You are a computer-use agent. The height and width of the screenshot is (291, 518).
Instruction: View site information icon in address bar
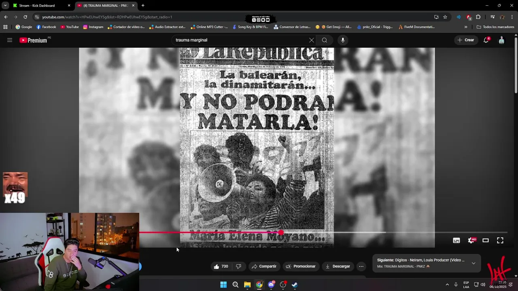pos(37,17)
